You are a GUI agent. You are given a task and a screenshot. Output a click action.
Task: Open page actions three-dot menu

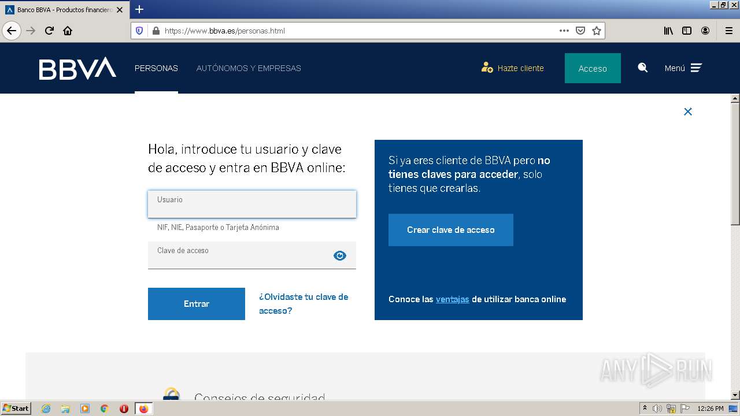[x=564, y=31]
